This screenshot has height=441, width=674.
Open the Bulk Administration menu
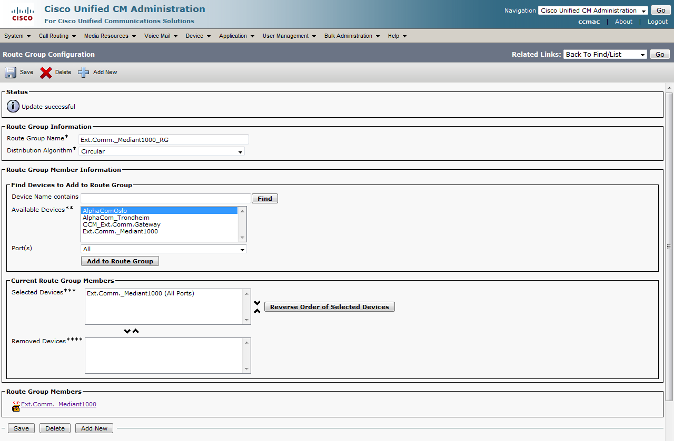pyautogui.click(x=352, y=36)
